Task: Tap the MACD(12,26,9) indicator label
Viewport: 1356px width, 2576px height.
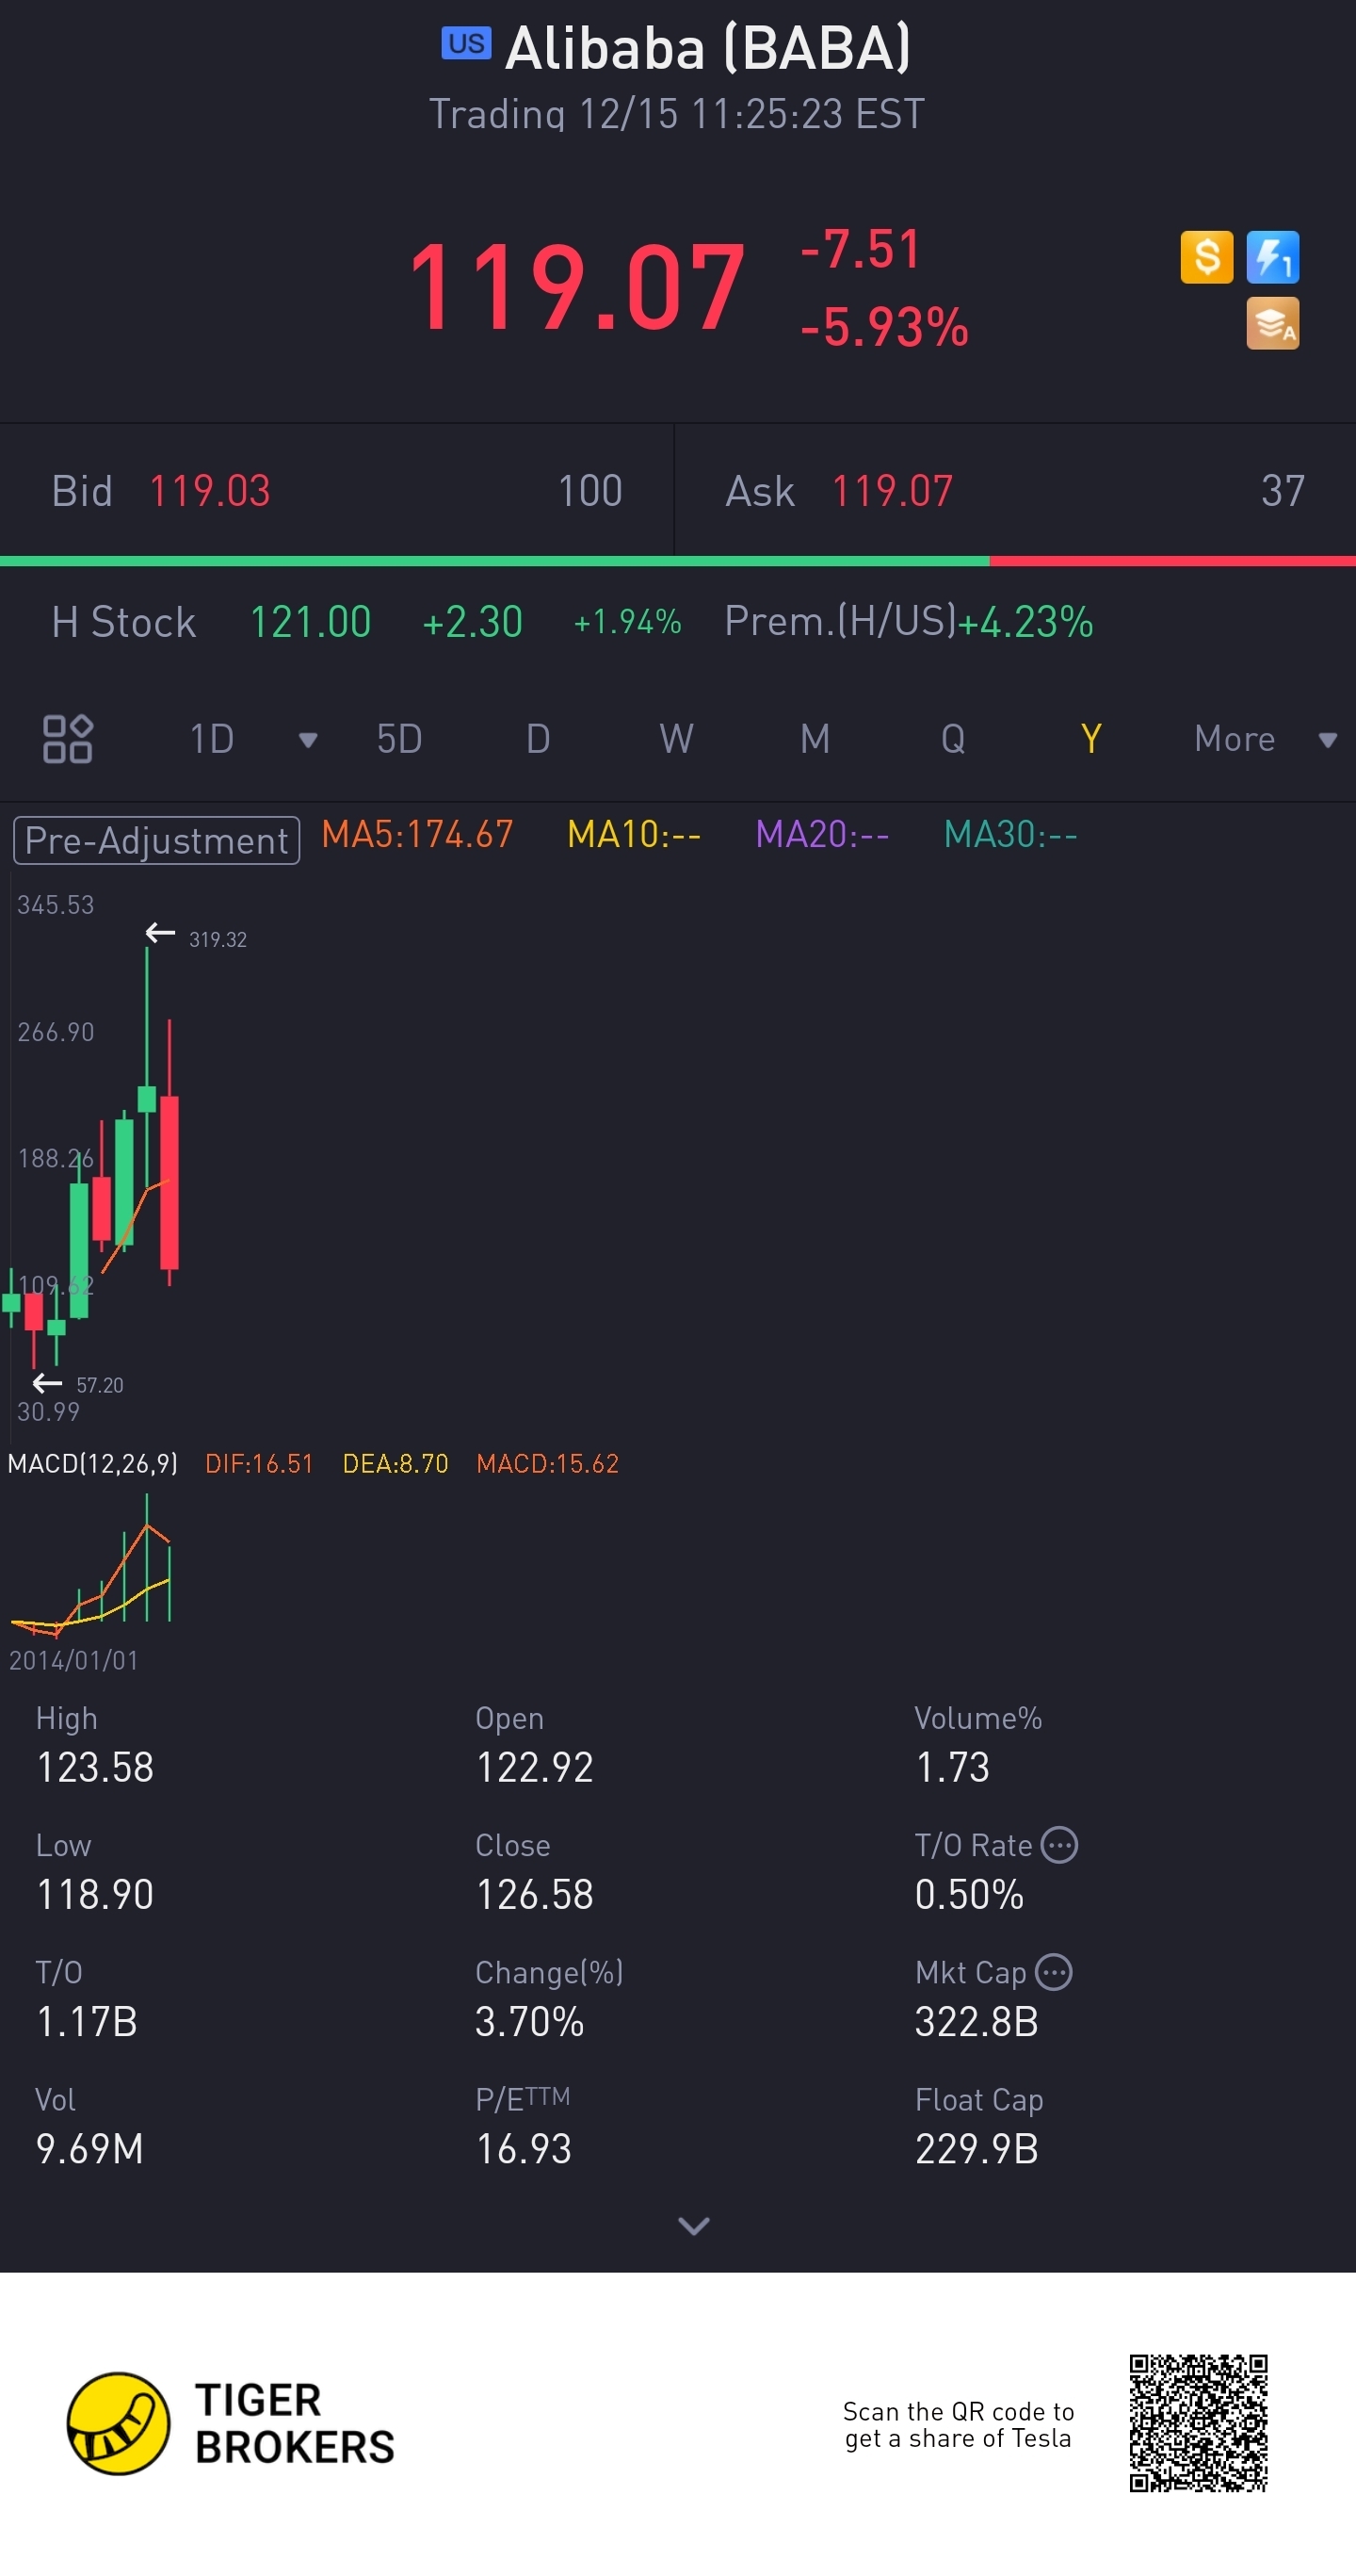Action: (93, 1464)
